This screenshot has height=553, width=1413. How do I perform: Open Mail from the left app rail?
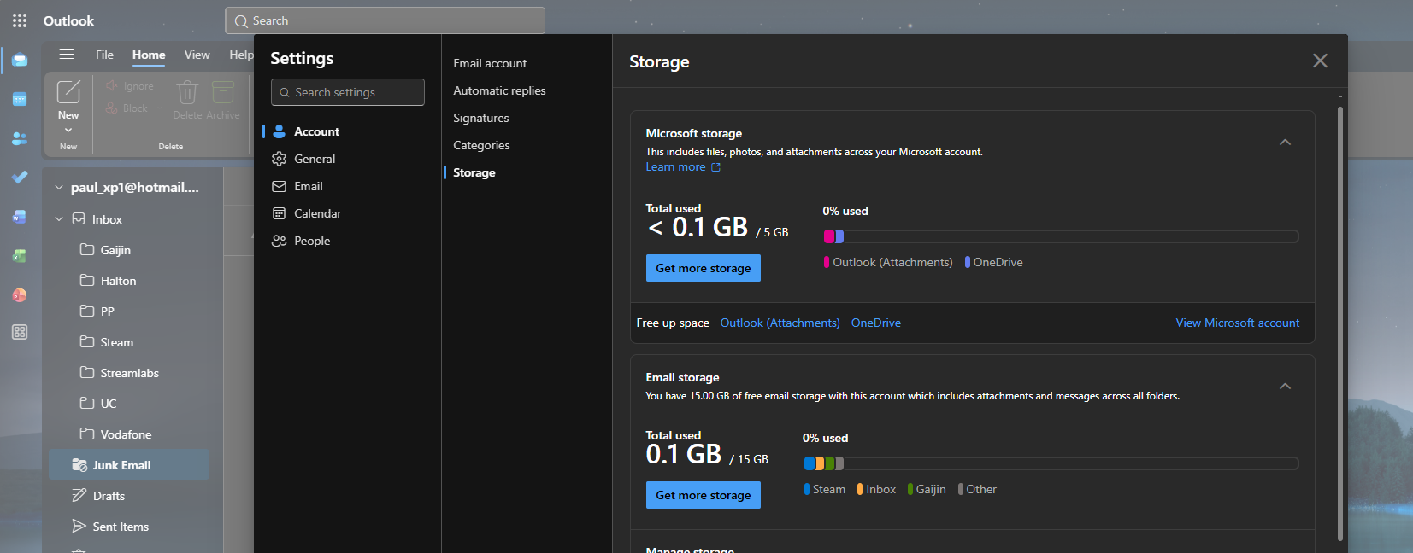tap(20, 61)
